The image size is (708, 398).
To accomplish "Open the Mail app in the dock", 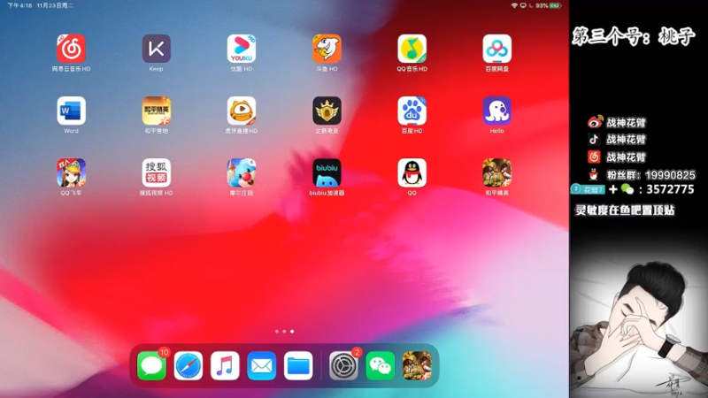I will click(x=261, y=365).
